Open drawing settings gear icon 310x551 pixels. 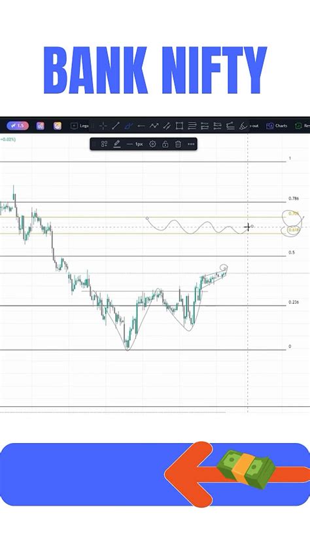point(152,144)
